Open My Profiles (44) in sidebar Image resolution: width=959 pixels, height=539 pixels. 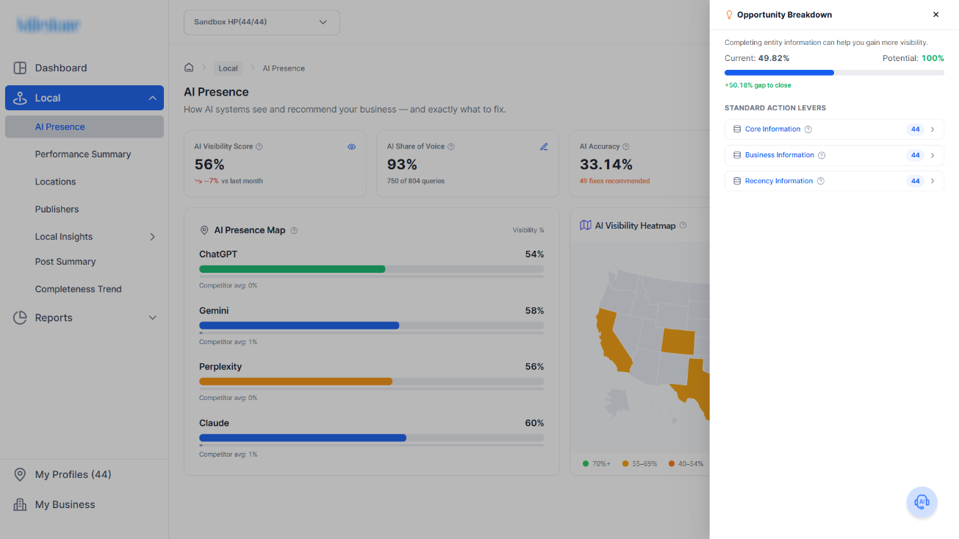click(73, 475)
